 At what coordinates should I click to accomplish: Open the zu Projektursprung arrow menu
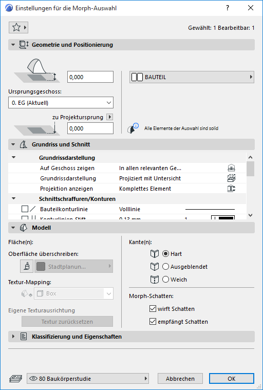[x=109, y=117]
